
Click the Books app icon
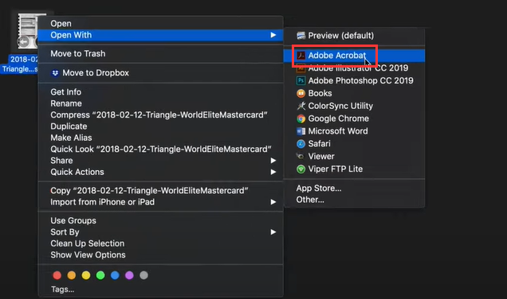coord(301,93)
